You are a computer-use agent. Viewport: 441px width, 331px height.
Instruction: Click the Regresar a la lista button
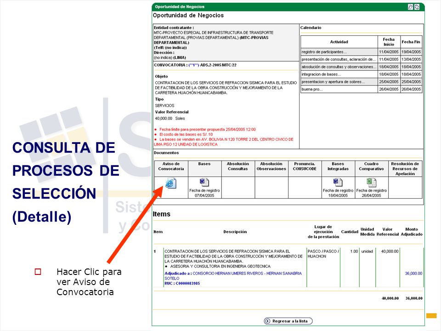pos(288,321)
